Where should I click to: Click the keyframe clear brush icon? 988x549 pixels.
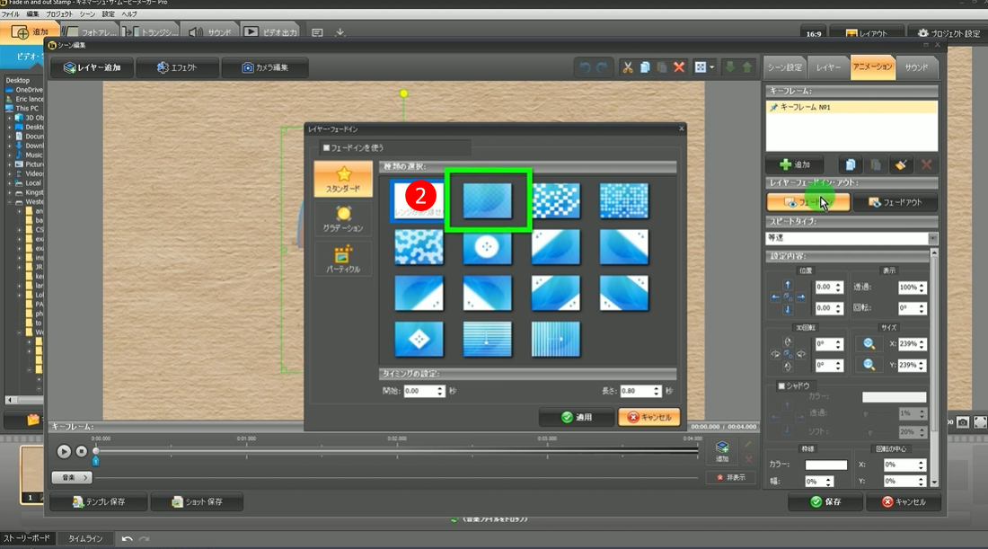click(x=902, y=165)
